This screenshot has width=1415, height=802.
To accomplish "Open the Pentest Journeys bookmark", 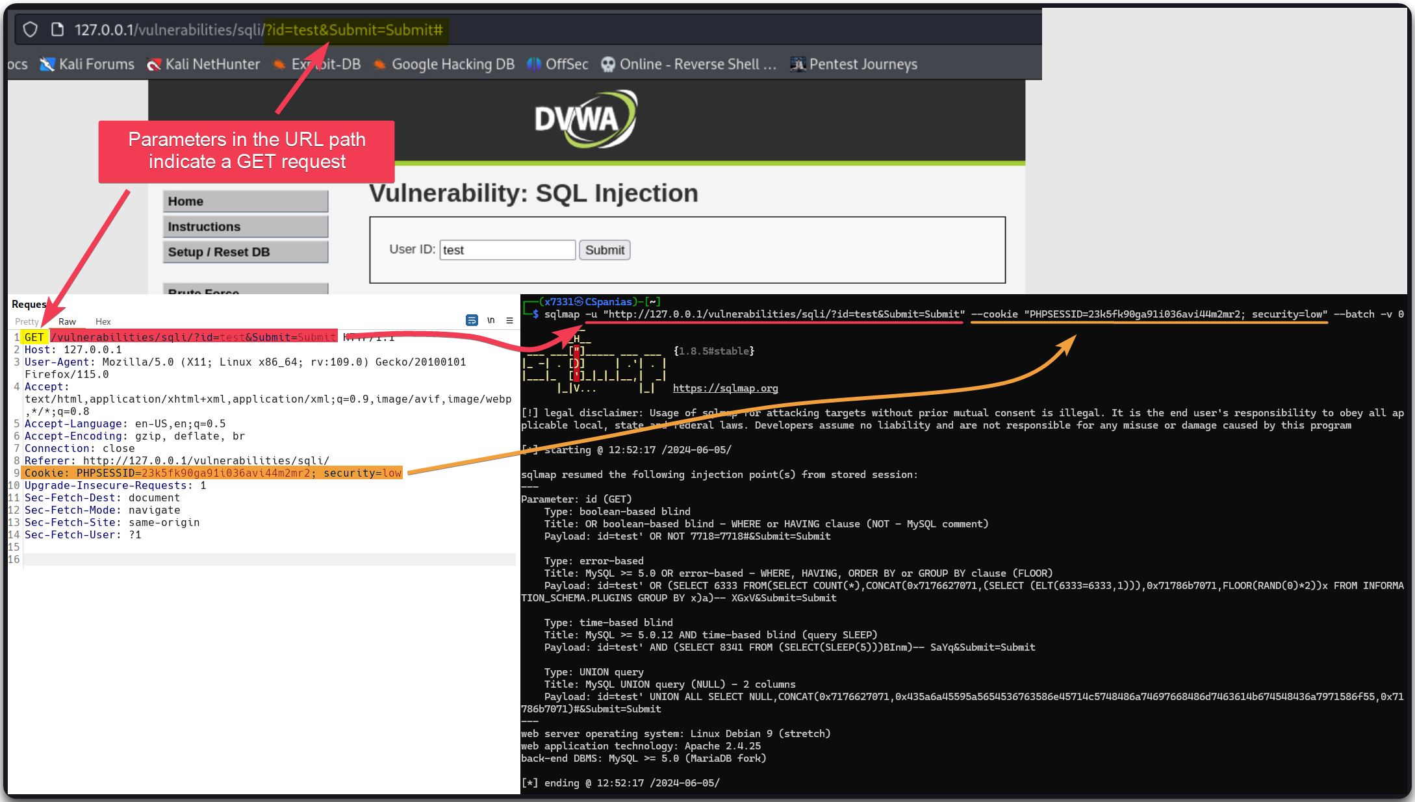I will click(854, 64).
